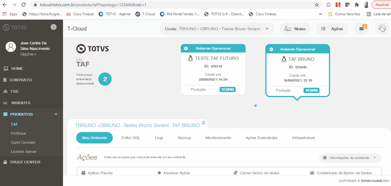This screenshot has height=186, width=391.
Task: Open the Outros favoritos folder
Action: [344, 14]
